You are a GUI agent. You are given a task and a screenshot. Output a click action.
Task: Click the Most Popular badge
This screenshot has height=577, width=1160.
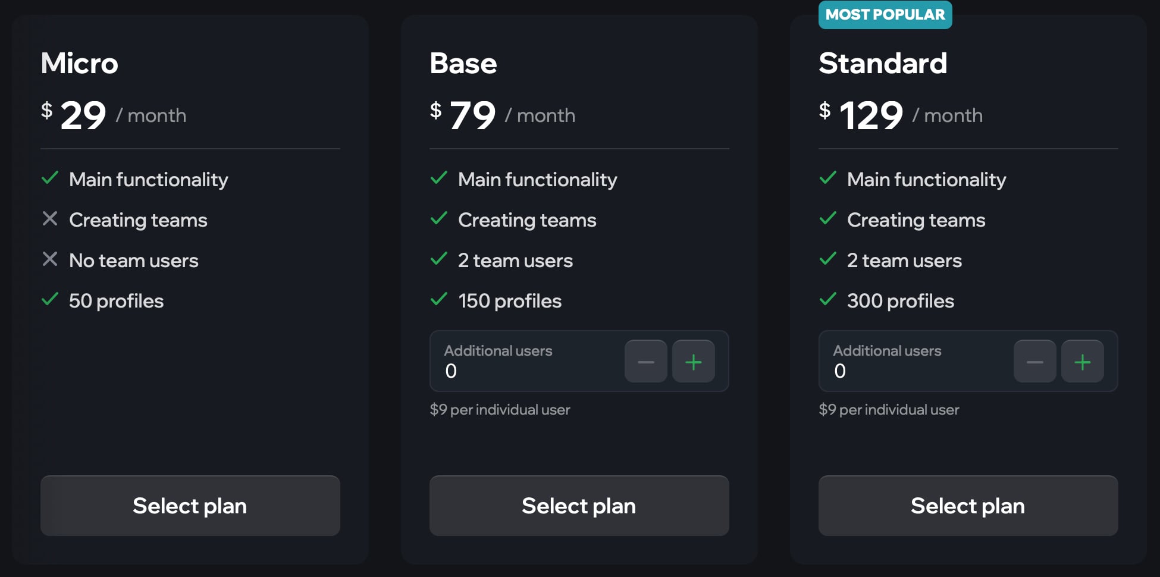coord(885,15)
